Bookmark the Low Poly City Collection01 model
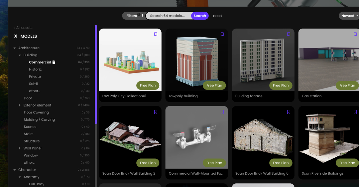The height and width of the screenshot is (187, 359). pos(156,34)
